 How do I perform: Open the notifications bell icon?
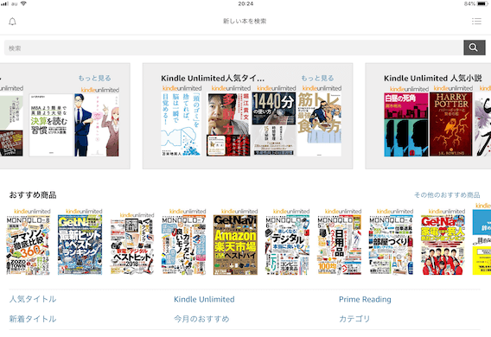click(x=12, y=22)
